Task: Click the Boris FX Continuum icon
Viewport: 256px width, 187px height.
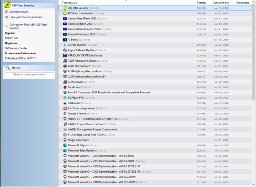Action: click(x=65, y=92)
